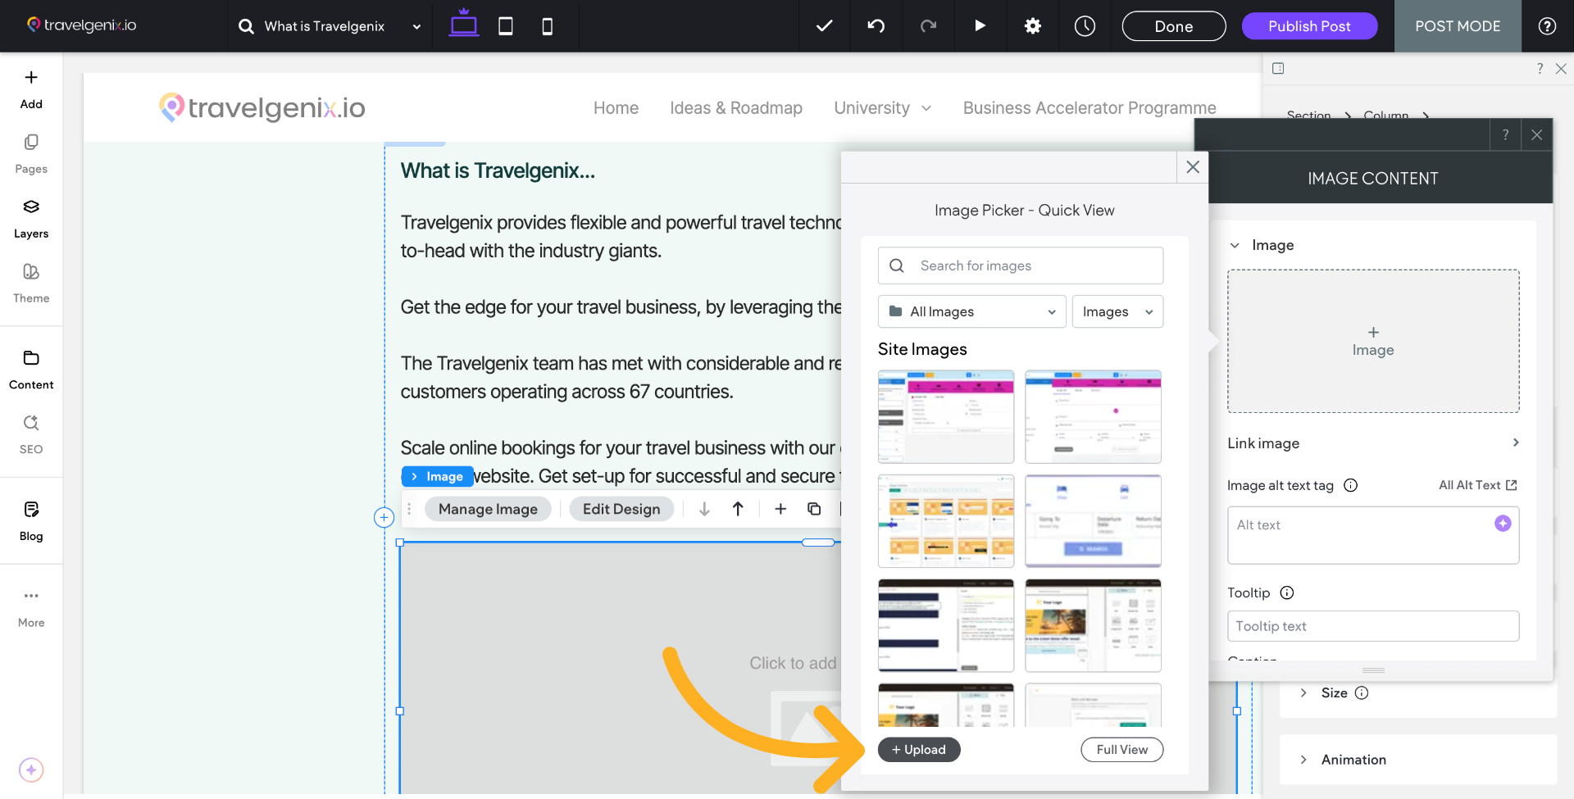Open the SEO sidebar item
Image resolution: width=1574 pixels, height=799 pixels.
tap(31, 434)
